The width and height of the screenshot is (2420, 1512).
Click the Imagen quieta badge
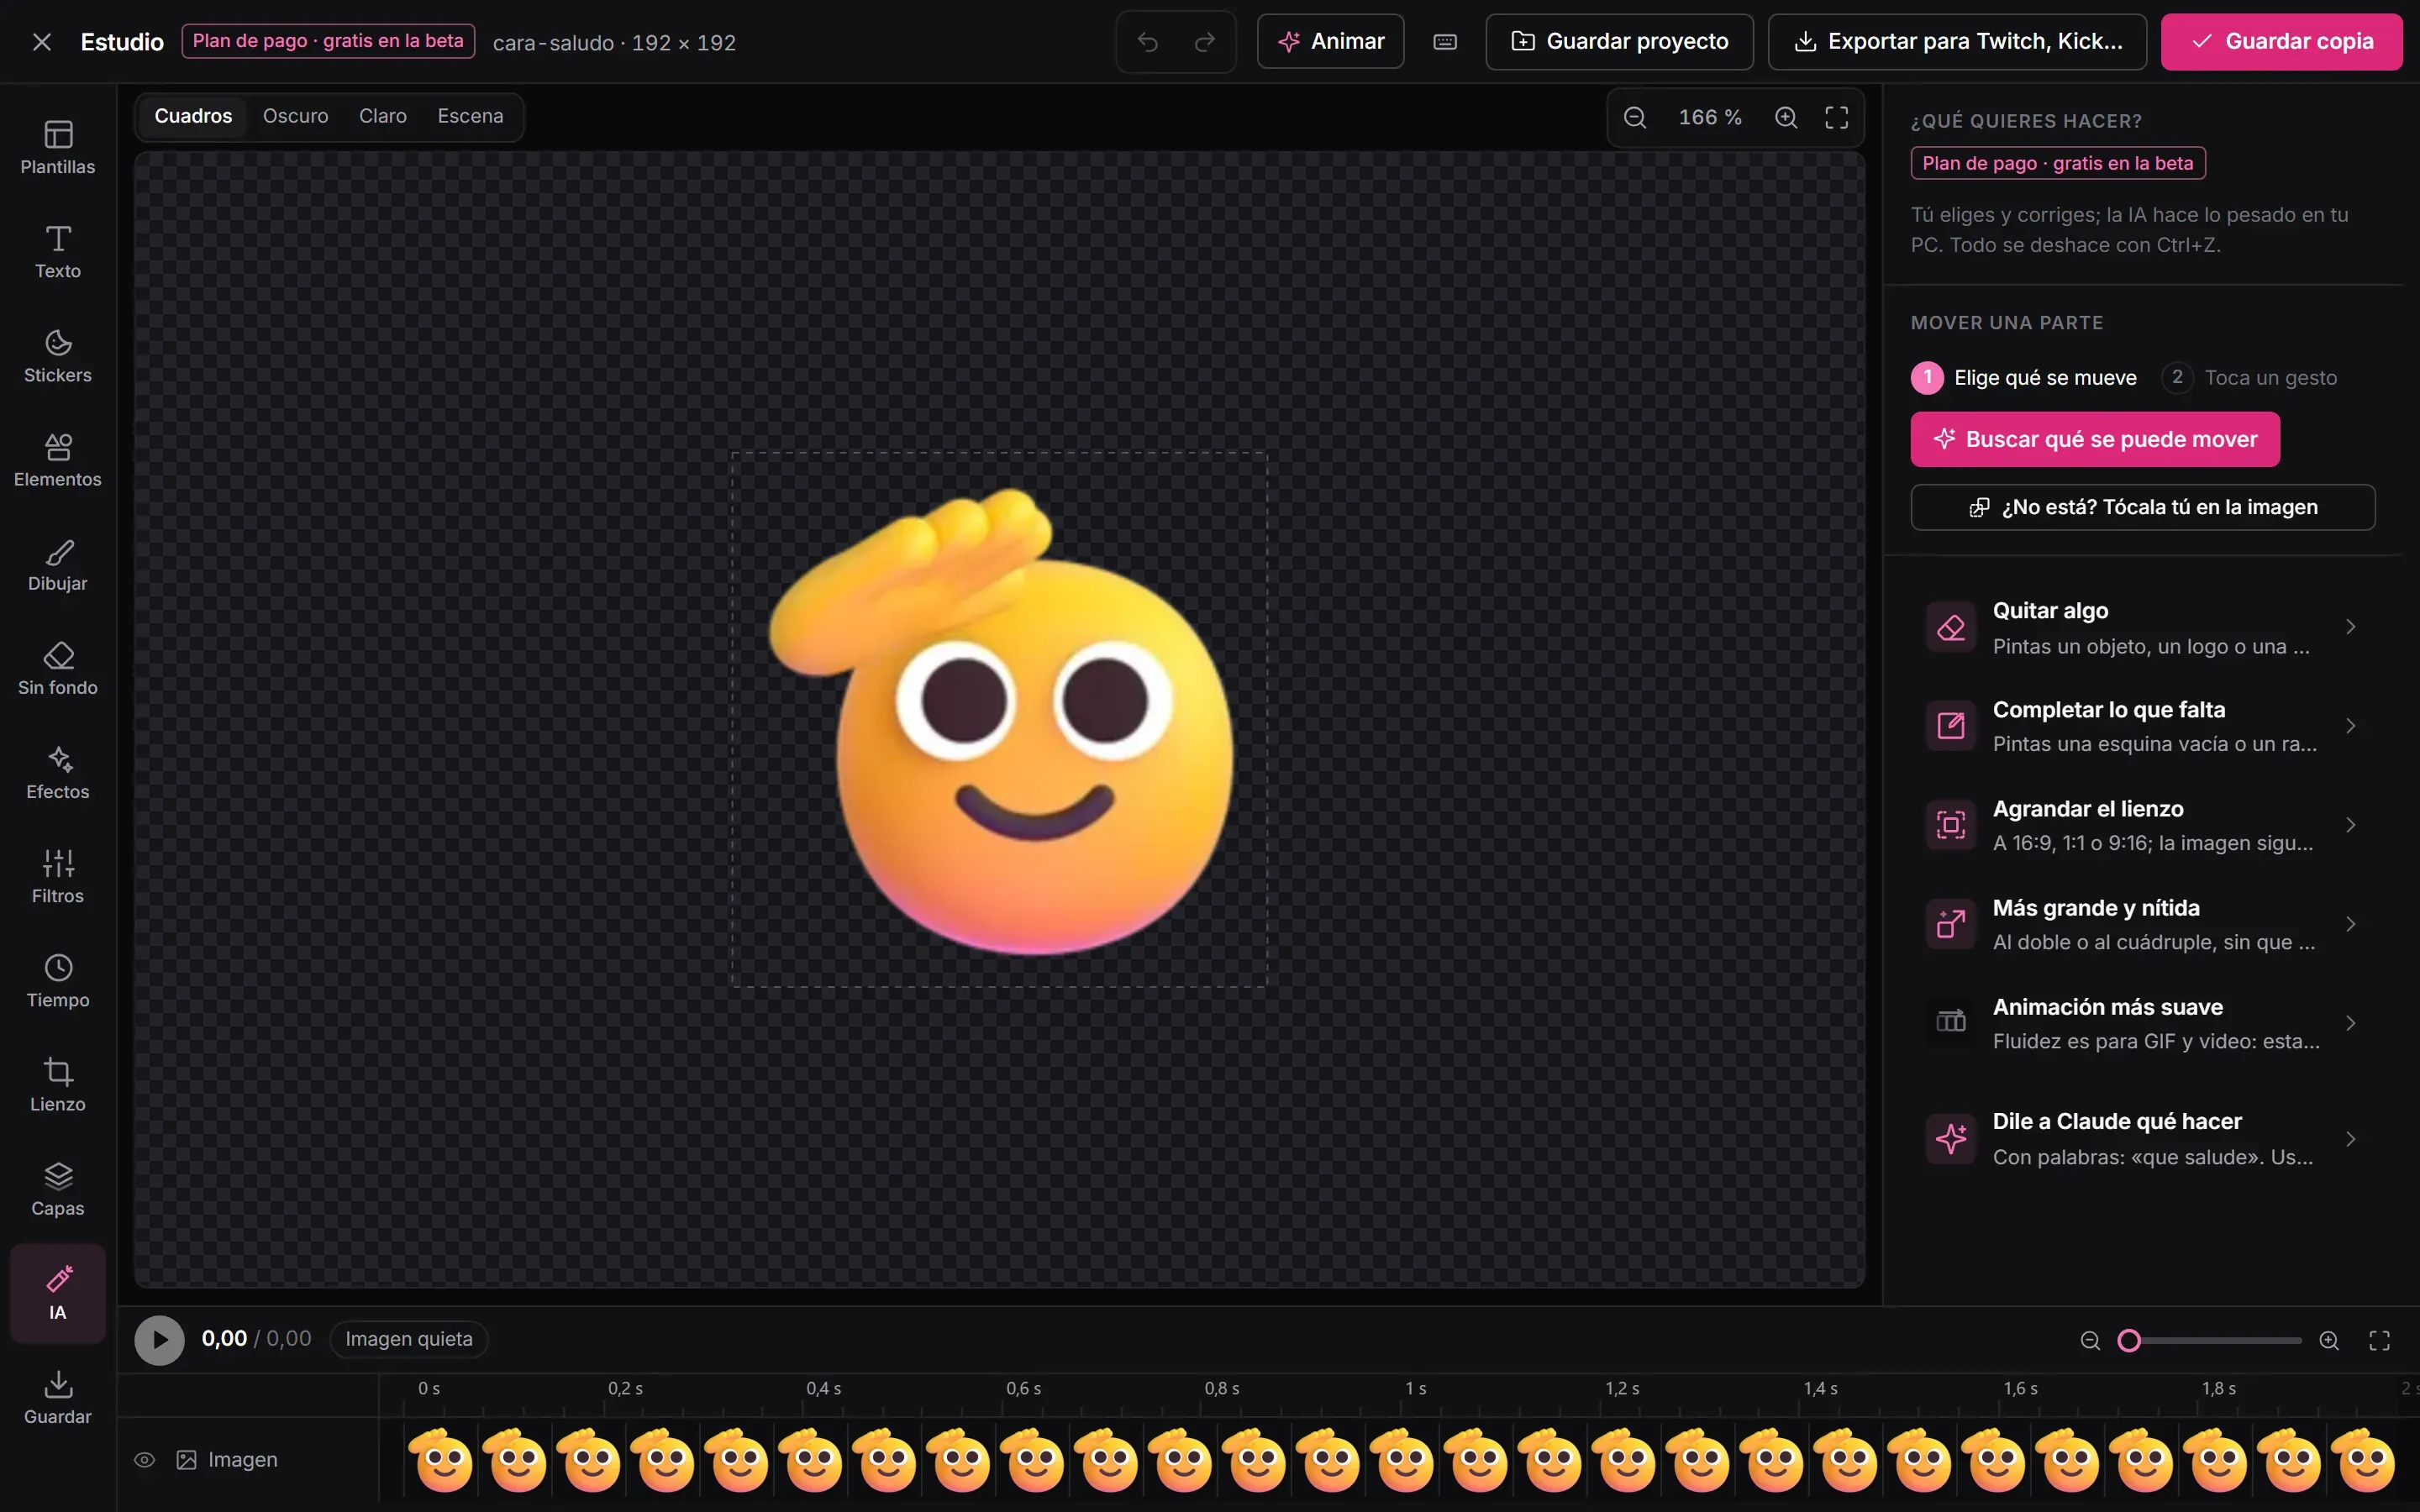[x=409, y=1340]
